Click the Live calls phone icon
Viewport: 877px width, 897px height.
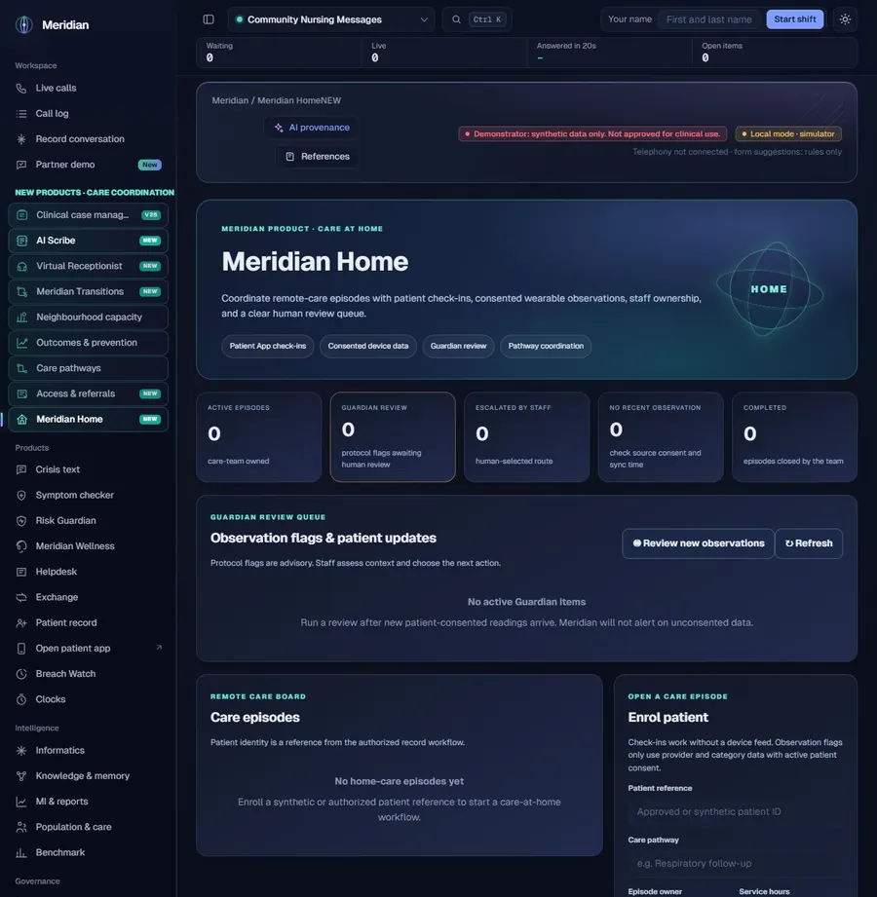(x=21, y=88)
